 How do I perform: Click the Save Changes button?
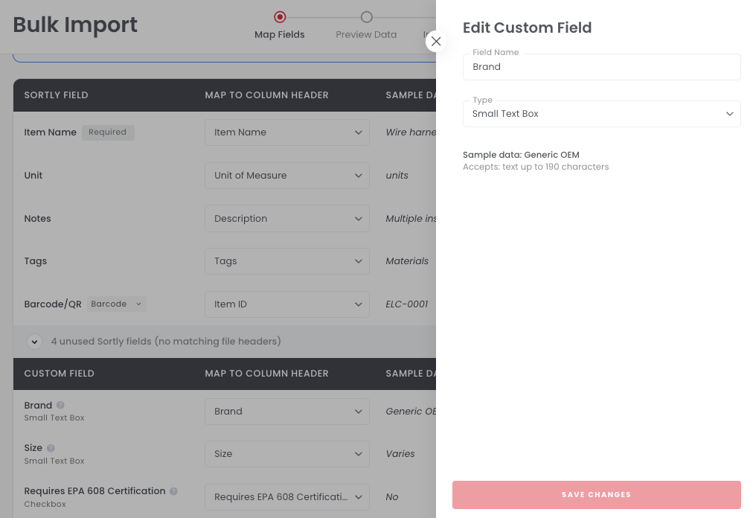597,494
